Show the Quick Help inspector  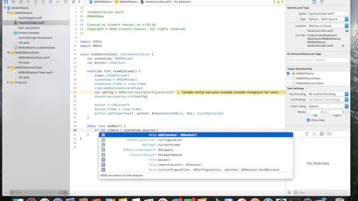[322, 2]
